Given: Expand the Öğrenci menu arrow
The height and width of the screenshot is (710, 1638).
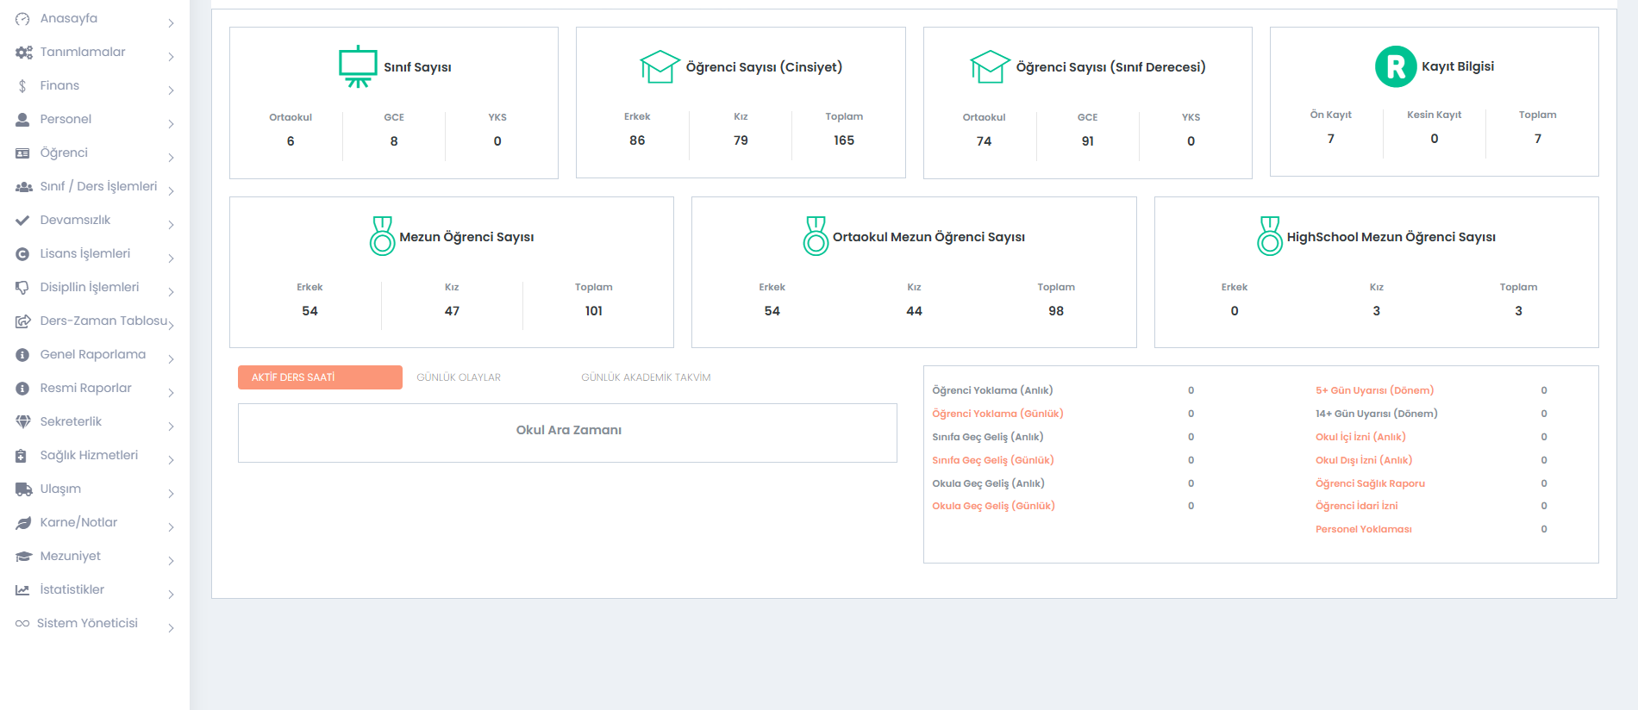Looking at the screenshot, I should pyautogui.click(x=171, y=158).
